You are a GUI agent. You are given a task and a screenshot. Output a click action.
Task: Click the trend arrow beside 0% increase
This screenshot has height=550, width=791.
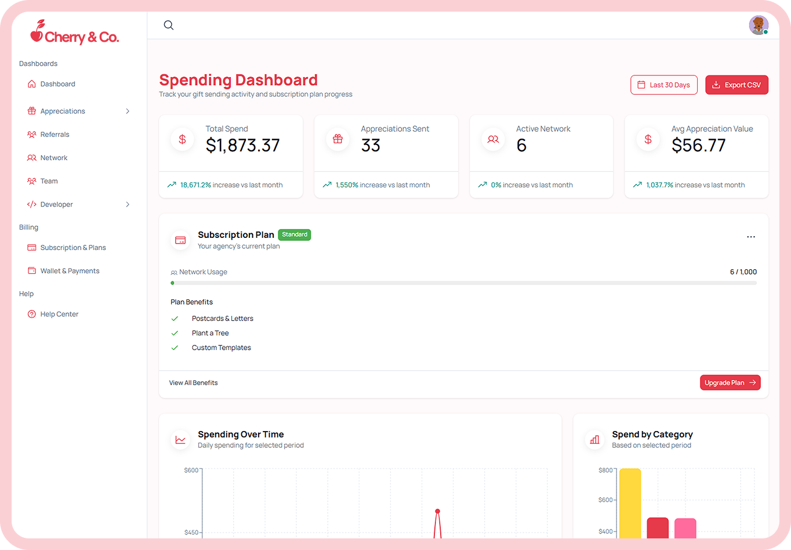(482, 185)
